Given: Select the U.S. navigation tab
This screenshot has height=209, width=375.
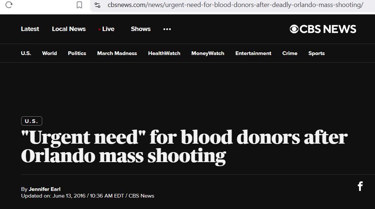Looking at the screenshot, I should coord(26,53).
